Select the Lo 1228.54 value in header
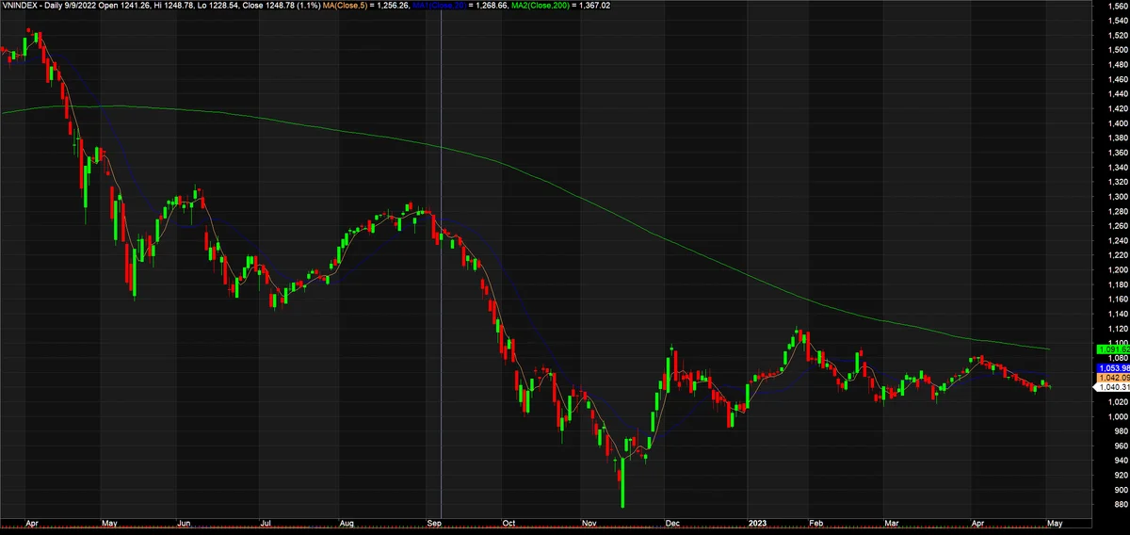 click(219, 6)
